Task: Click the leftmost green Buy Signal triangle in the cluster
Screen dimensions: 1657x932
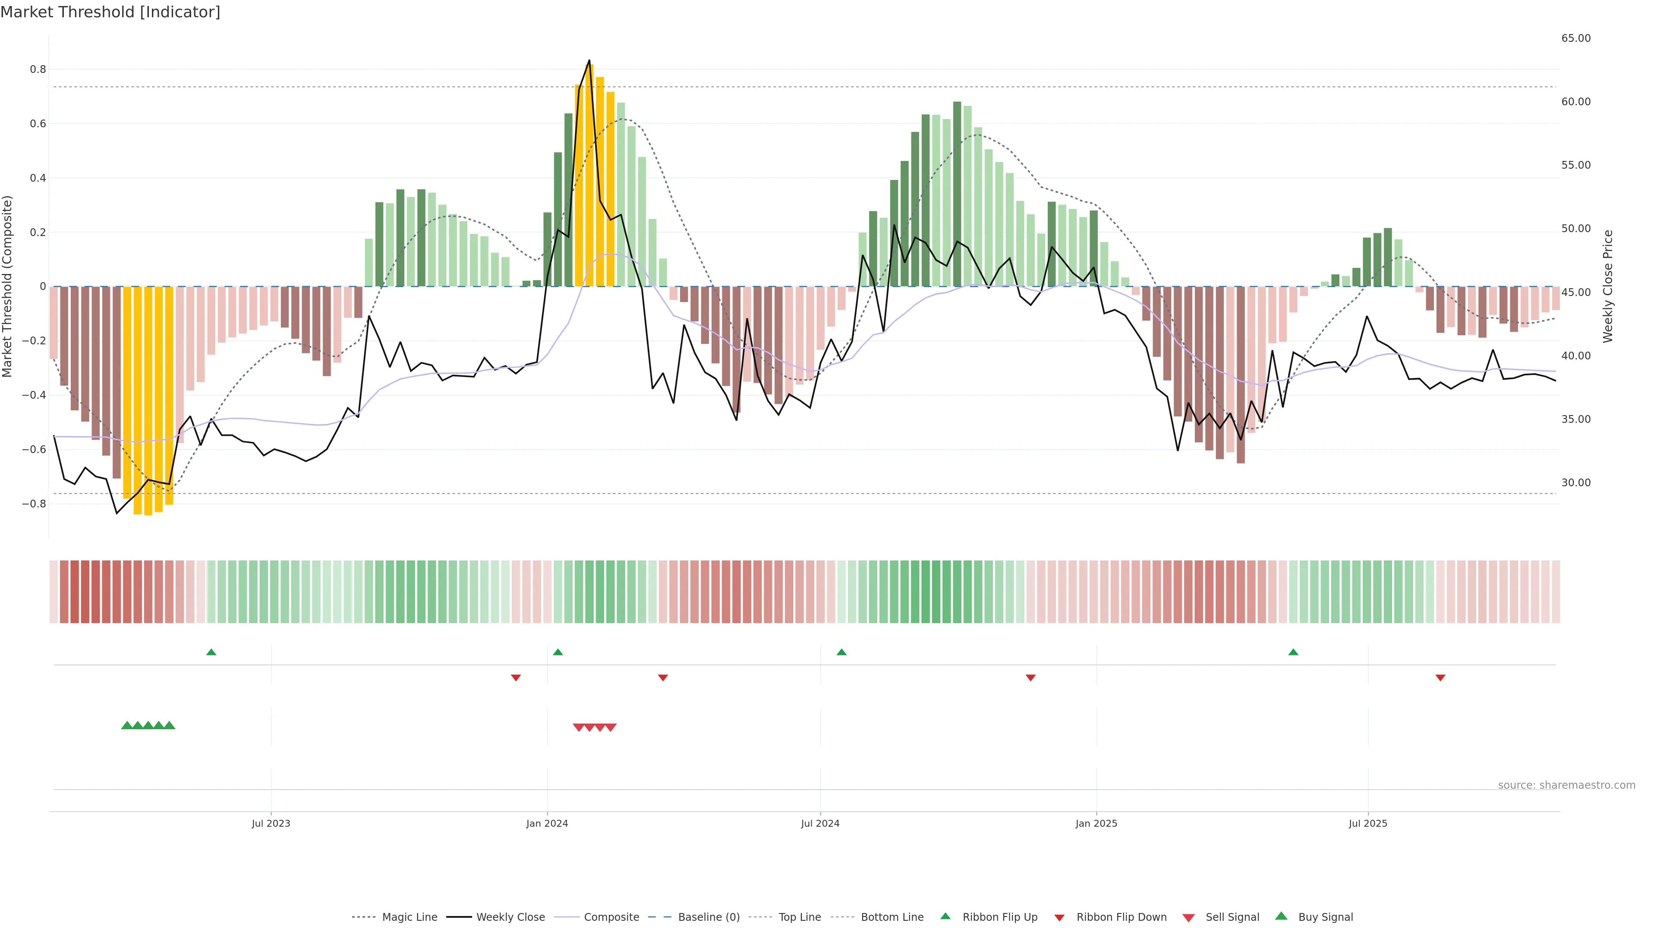Action: (127, 725)
